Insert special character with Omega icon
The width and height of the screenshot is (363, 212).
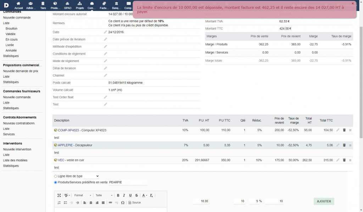pyautogui.click(x=123, y=203)
